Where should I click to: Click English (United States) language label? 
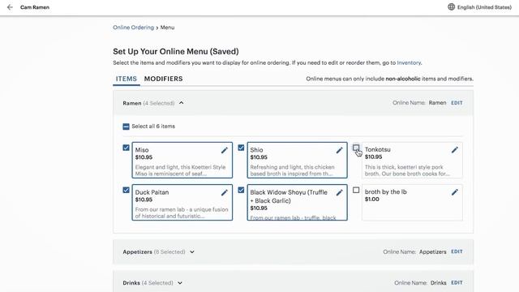pyautogui.click(x=484, y=7)
